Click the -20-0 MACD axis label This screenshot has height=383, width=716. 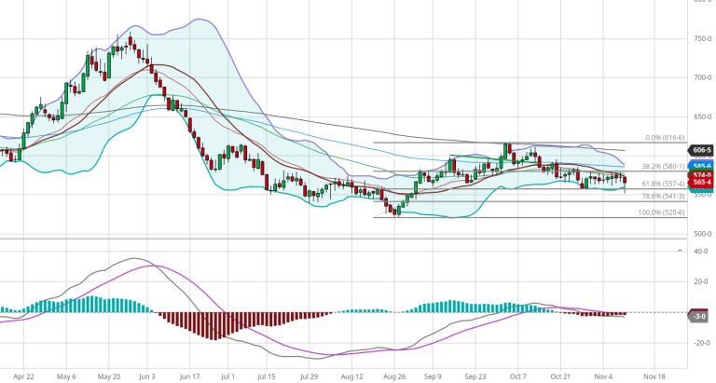click(700, 342)
